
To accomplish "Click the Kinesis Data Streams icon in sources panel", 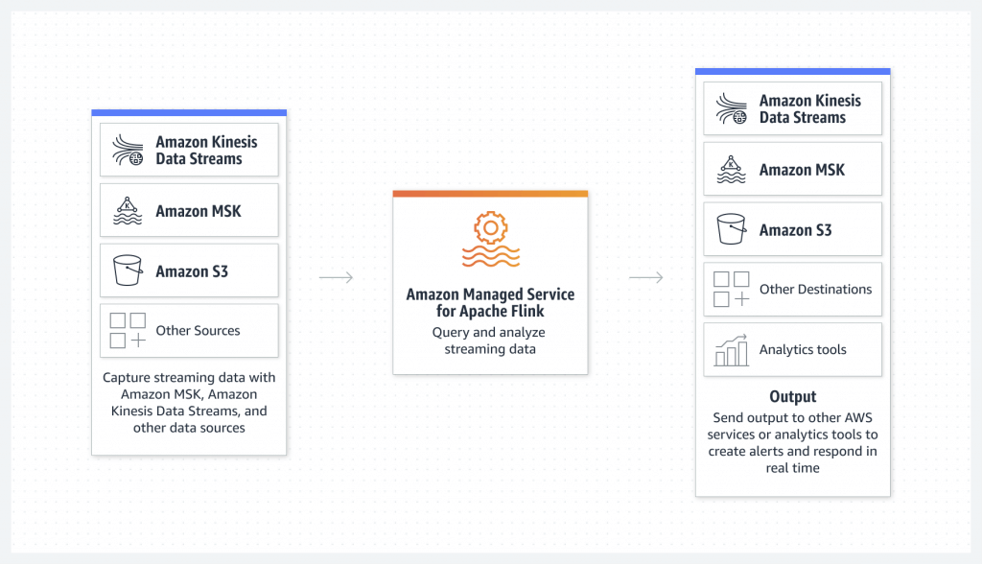I will (x=128, y=150).
